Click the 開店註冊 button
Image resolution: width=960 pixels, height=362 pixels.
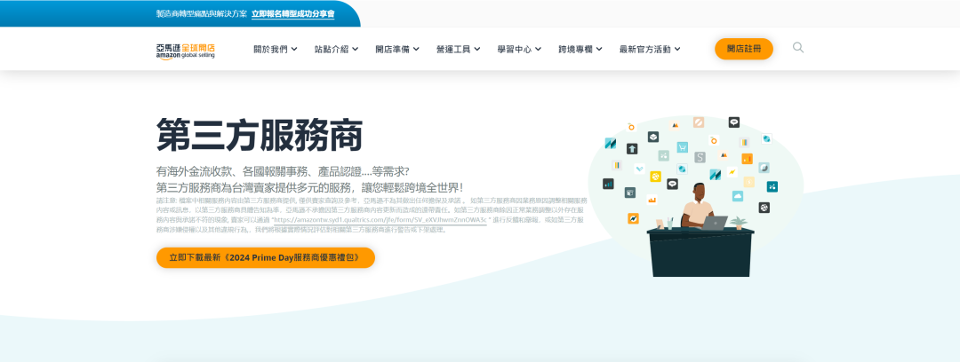pyautogui.click(x=744, y=49)
